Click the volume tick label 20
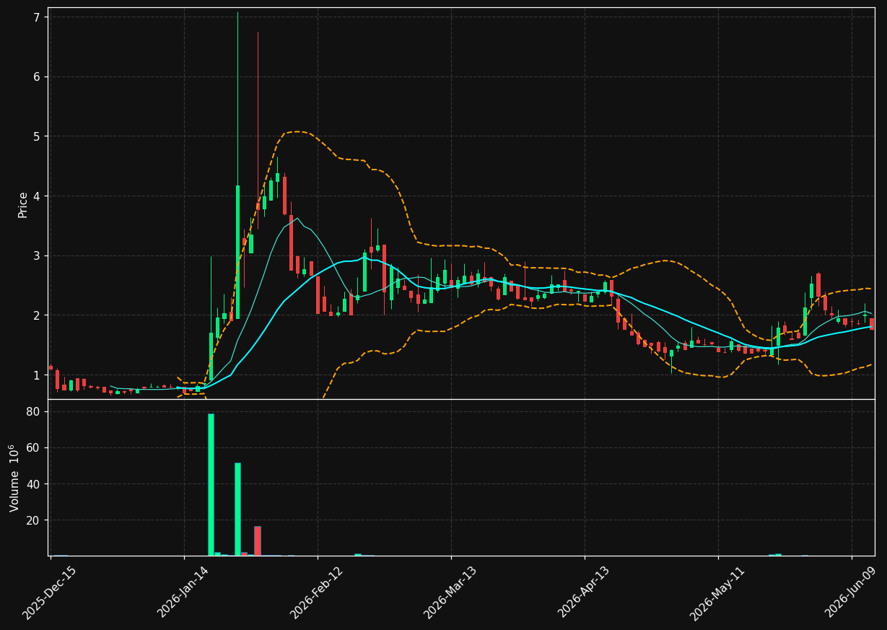 tap(35, 520)
